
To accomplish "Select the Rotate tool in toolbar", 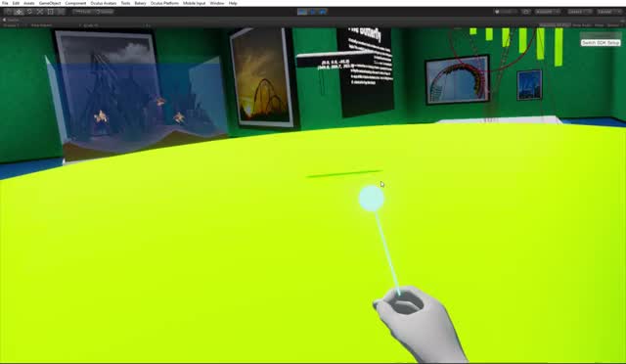I will click(29, 12).
